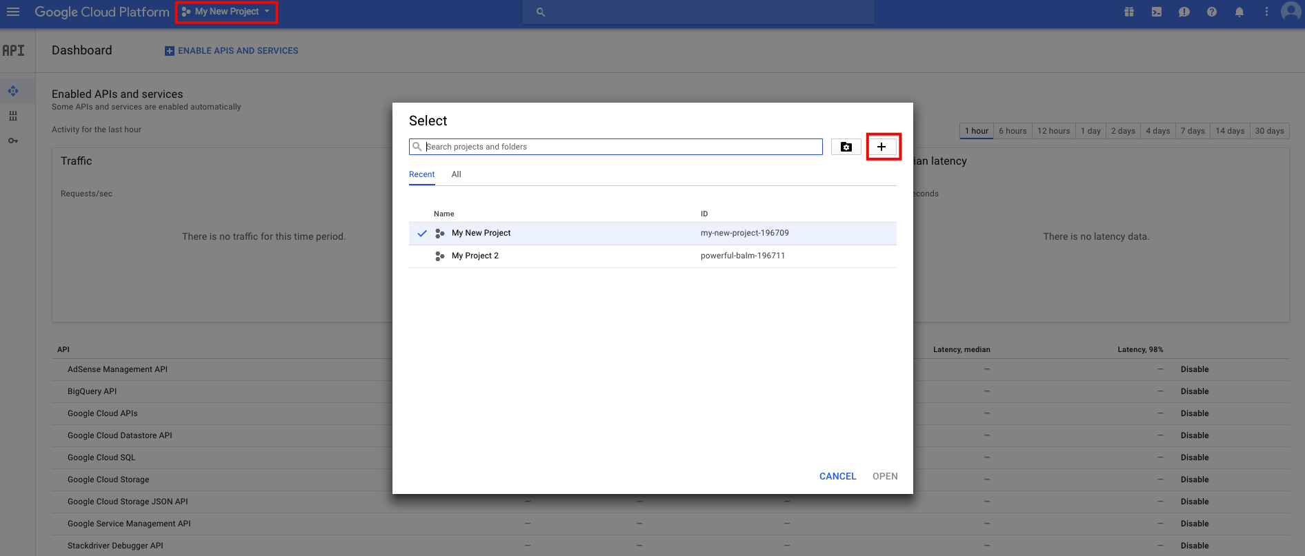Select My Project 2 row
Screen dimensions: 1305x556
[x=652, y=256]
